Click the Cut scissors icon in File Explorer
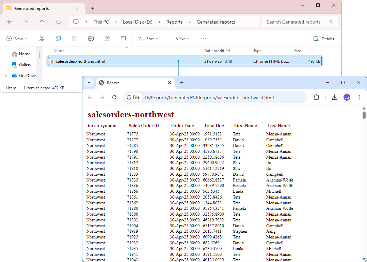This screenshot has height=262, width=367. coord(42,39)
